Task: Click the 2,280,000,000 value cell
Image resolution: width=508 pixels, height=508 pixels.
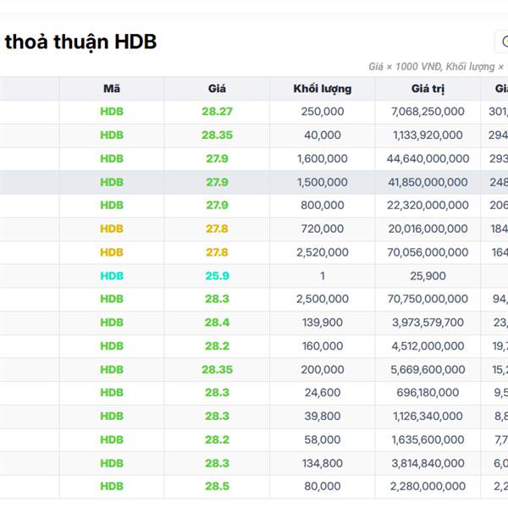Action: (428, 487)
